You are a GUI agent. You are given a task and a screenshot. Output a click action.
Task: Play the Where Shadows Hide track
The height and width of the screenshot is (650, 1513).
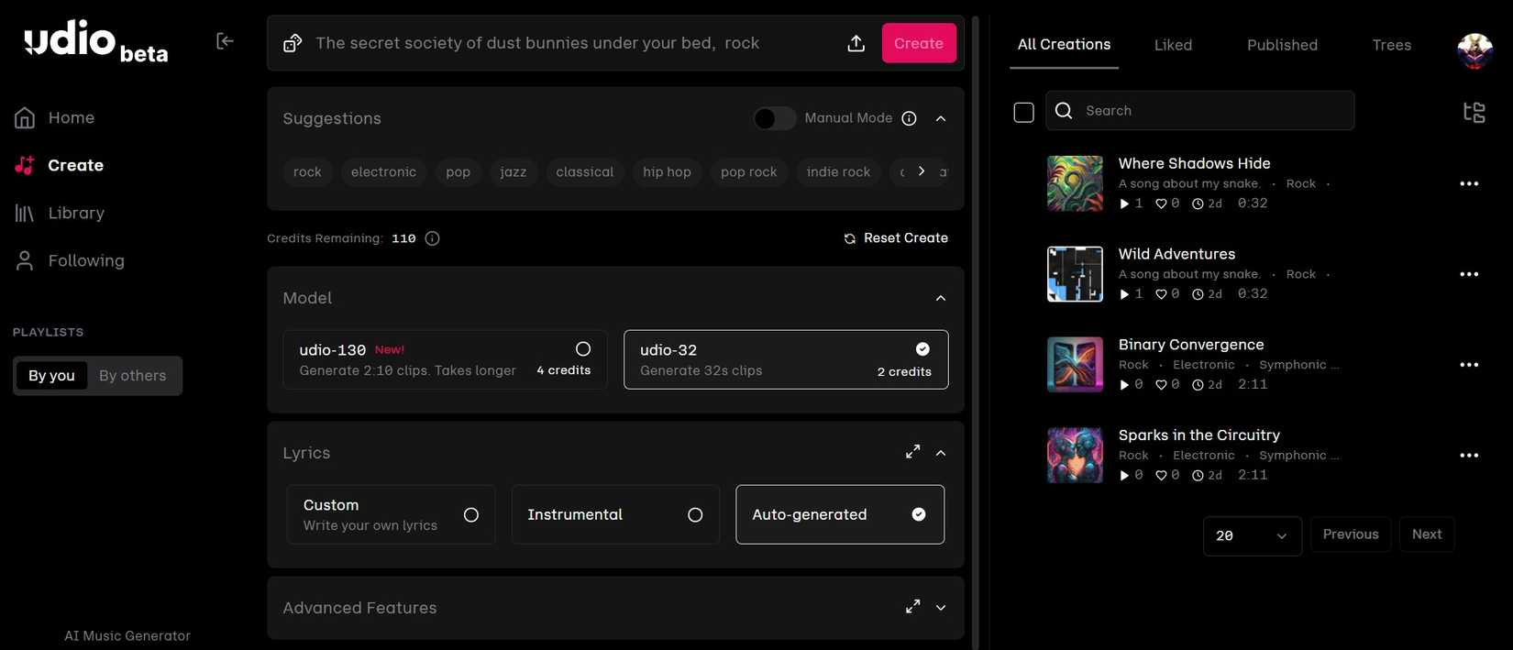tap(1124, 204)
